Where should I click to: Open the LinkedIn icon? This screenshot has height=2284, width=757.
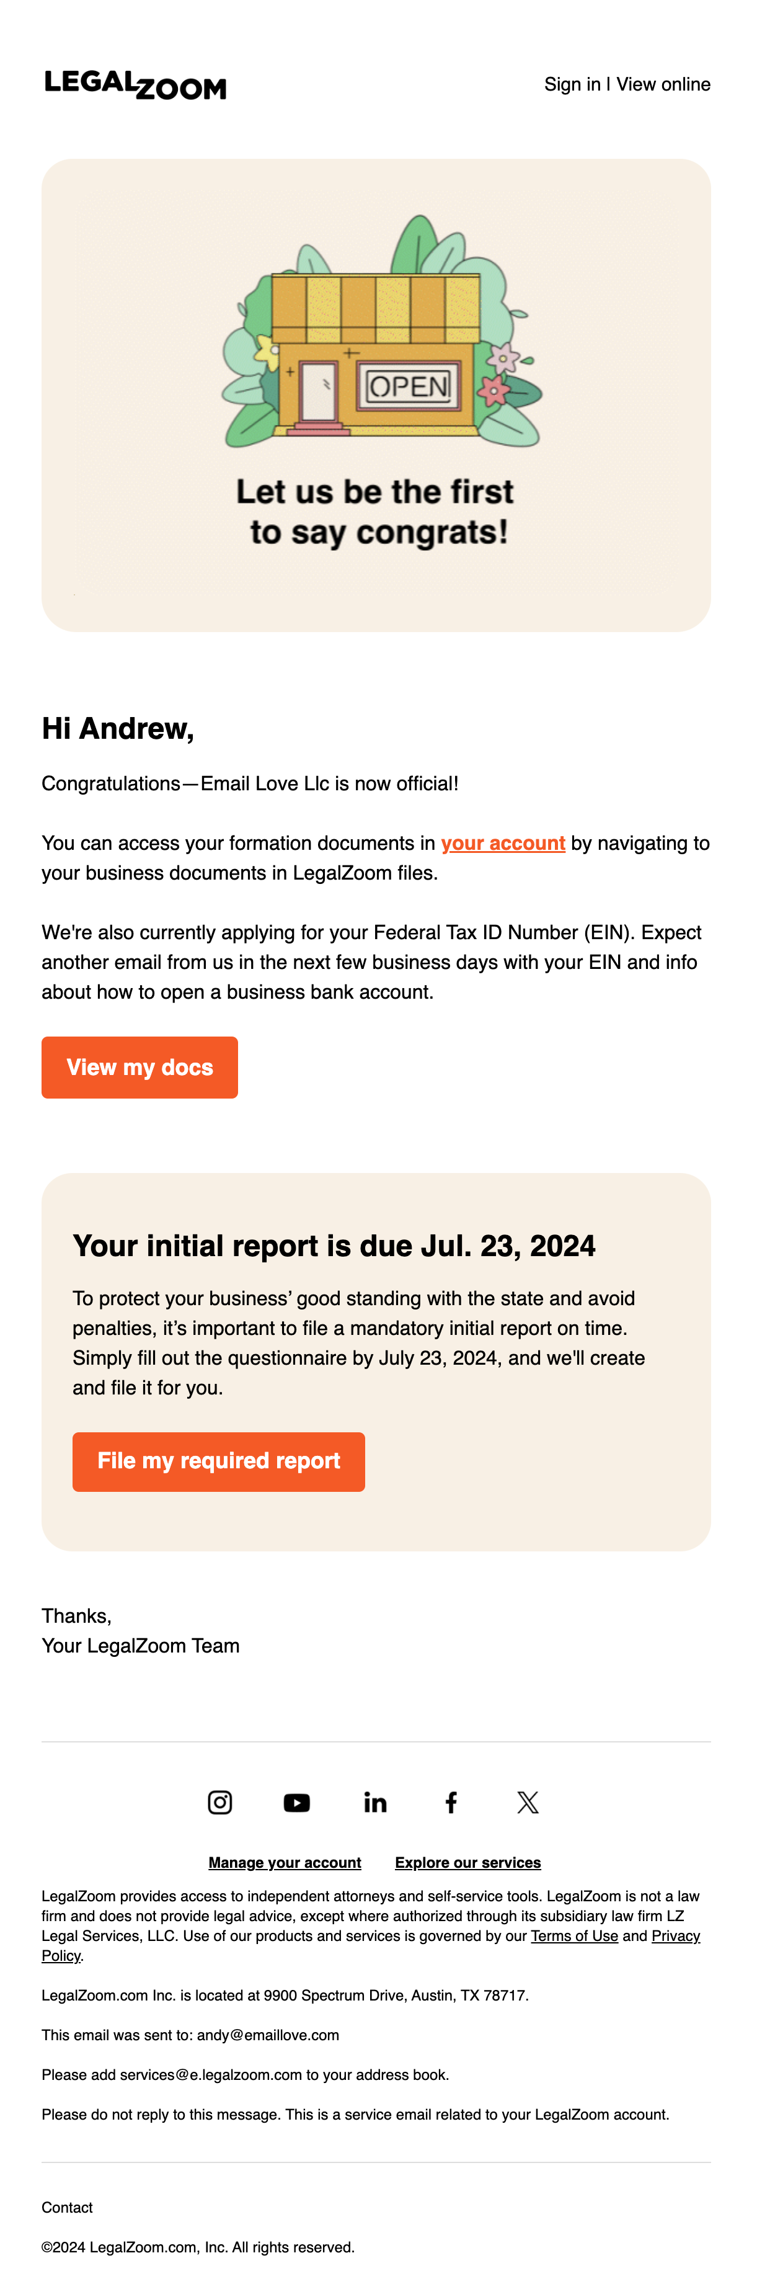click(375, 1803)
